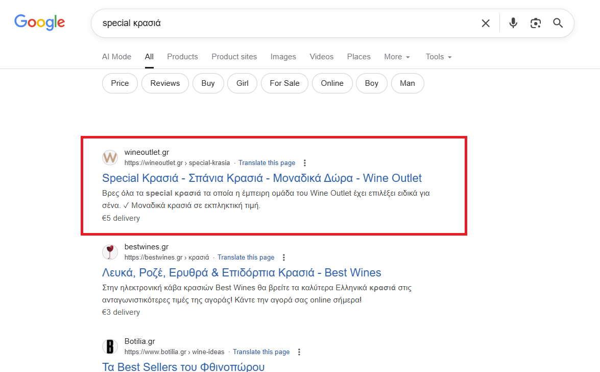The image size is (600, 372).
Task: Clear the search box with X icon
Action: (x=486, y=23)
